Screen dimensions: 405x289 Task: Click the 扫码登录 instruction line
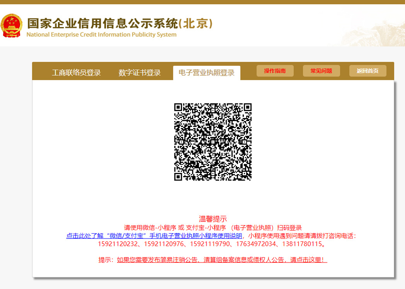[x=213, y=227]
